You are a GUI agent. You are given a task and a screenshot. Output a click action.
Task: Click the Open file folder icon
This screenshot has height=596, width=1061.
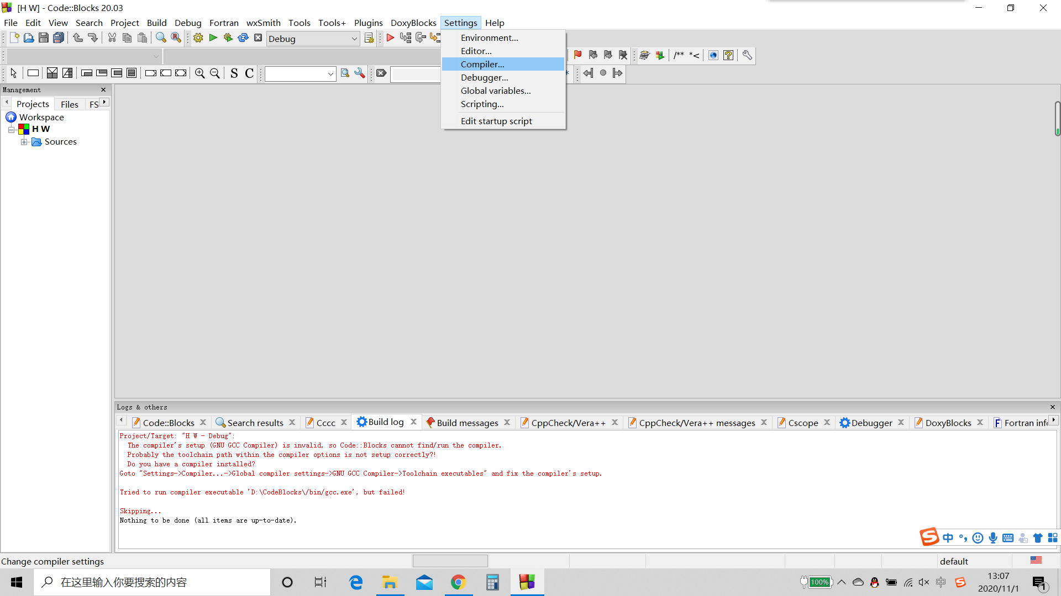(x=29, y=38)
